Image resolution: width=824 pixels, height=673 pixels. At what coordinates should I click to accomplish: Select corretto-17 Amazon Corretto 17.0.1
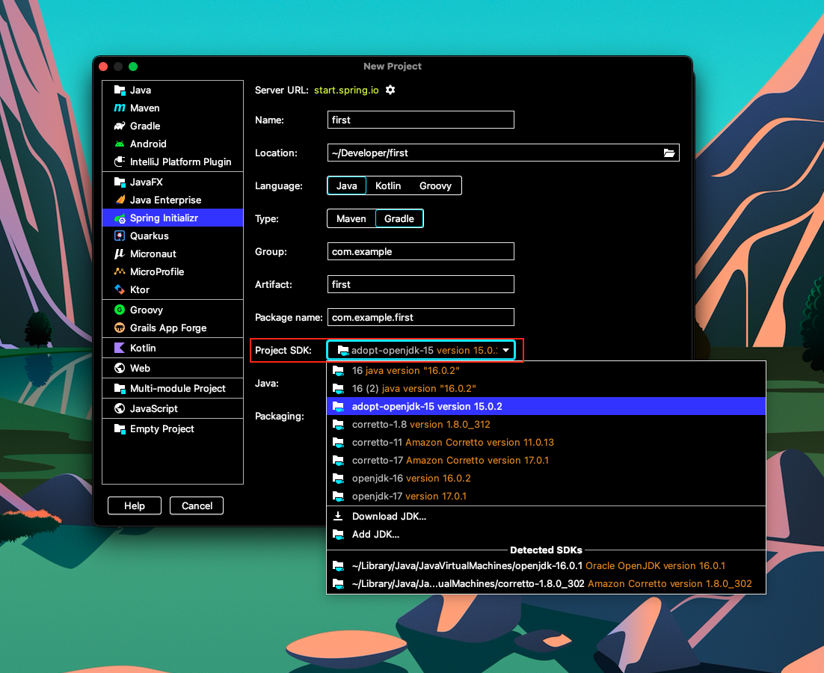tap(546, 460)
